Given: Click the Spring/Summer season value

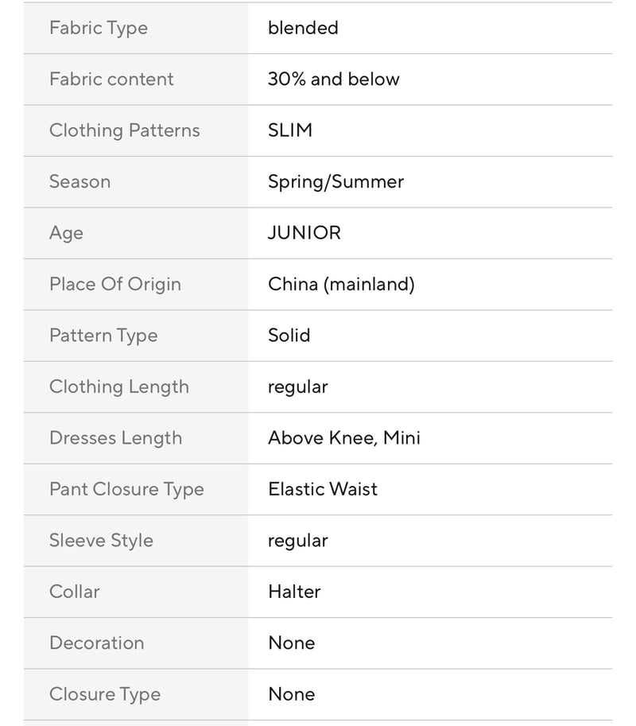Looking at the screenshot, I should click(335, 182).
